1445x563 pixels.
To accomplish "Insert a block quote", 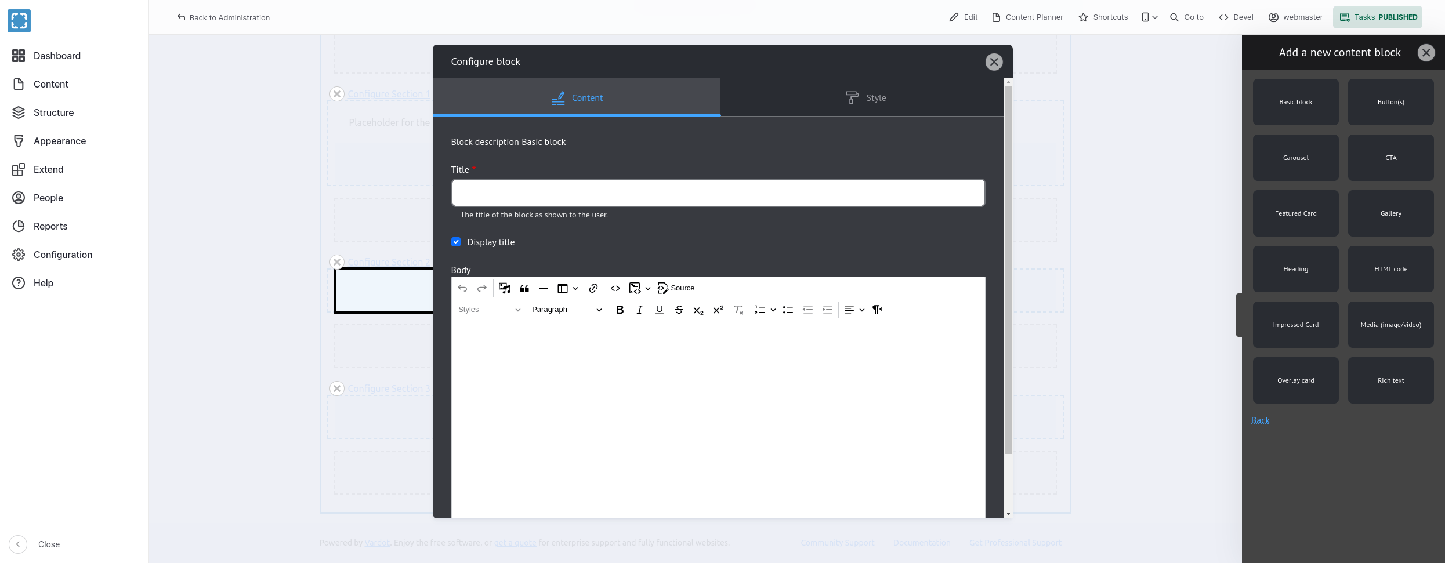I will point(524,288).
